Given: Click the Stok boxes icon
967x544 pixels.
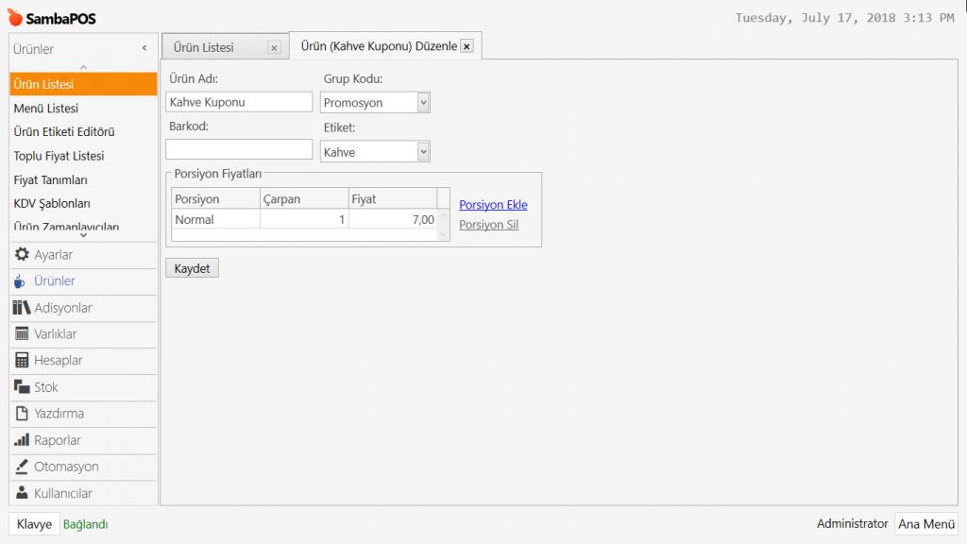Looking at the screenshot, I should click(x=22, y=387).
